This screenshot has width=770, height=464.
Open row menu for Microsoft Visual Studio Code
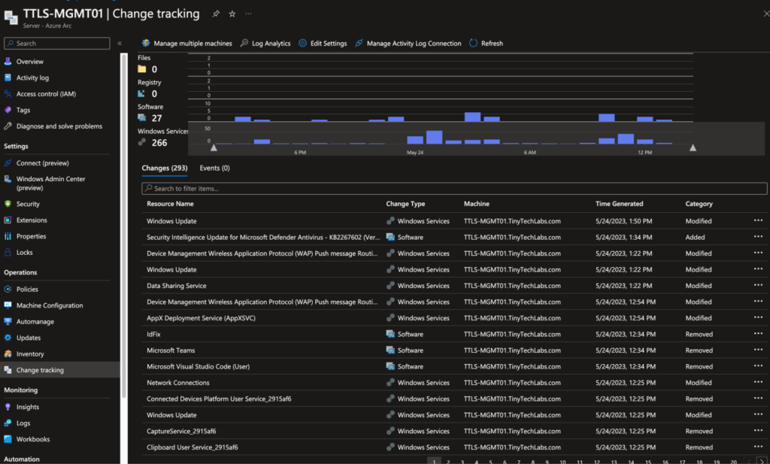pyautogui.click(x=758, y=367)
